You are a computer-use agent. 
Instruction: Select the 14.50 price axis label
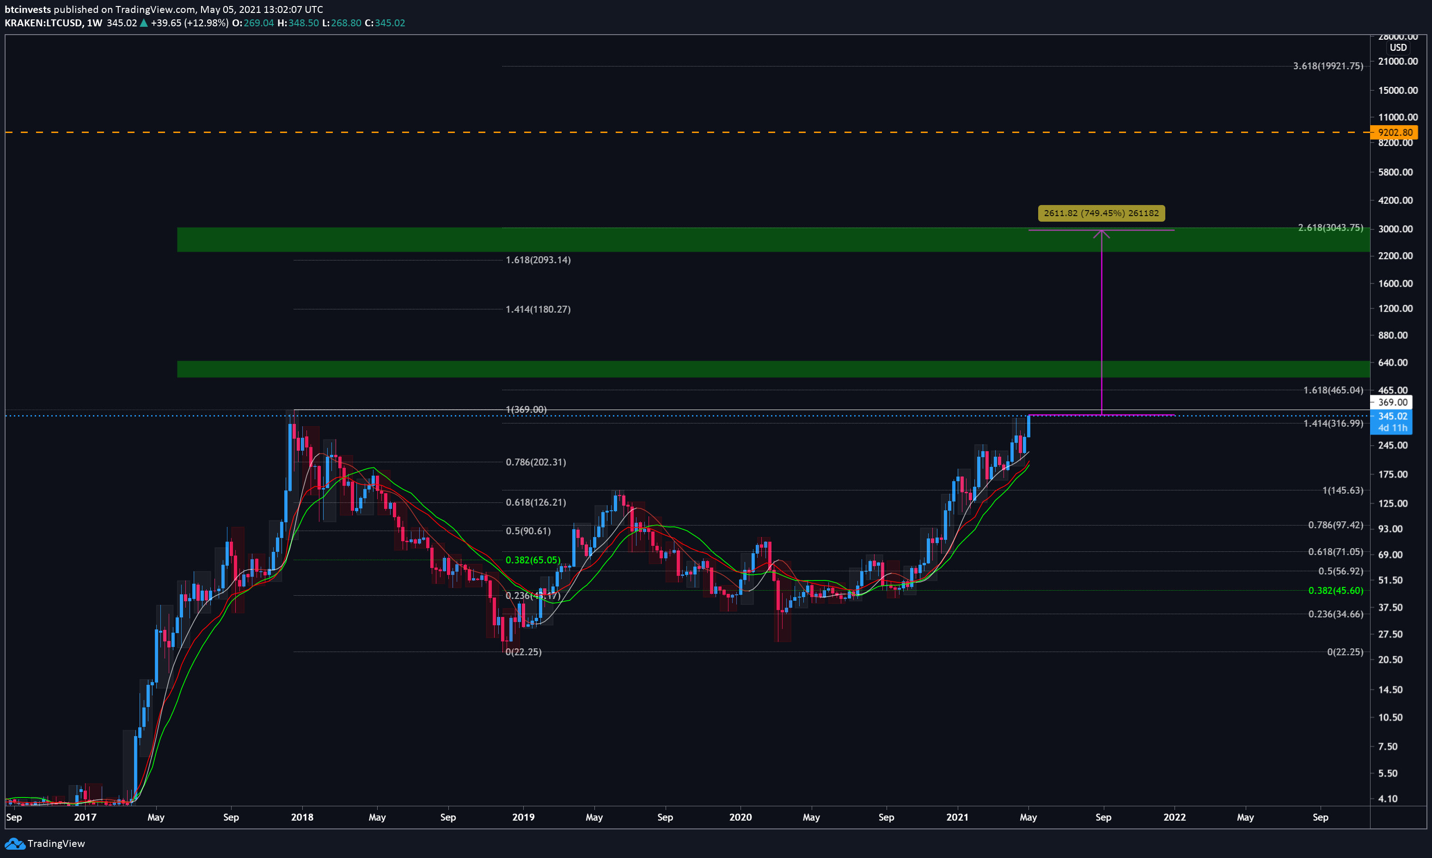(x=1390, y=690)
